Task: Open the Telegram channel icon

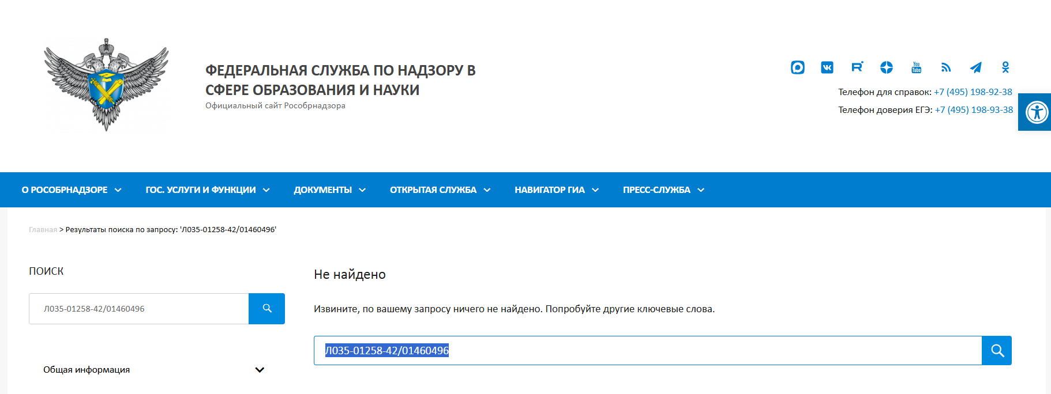Action: (975, 67)
